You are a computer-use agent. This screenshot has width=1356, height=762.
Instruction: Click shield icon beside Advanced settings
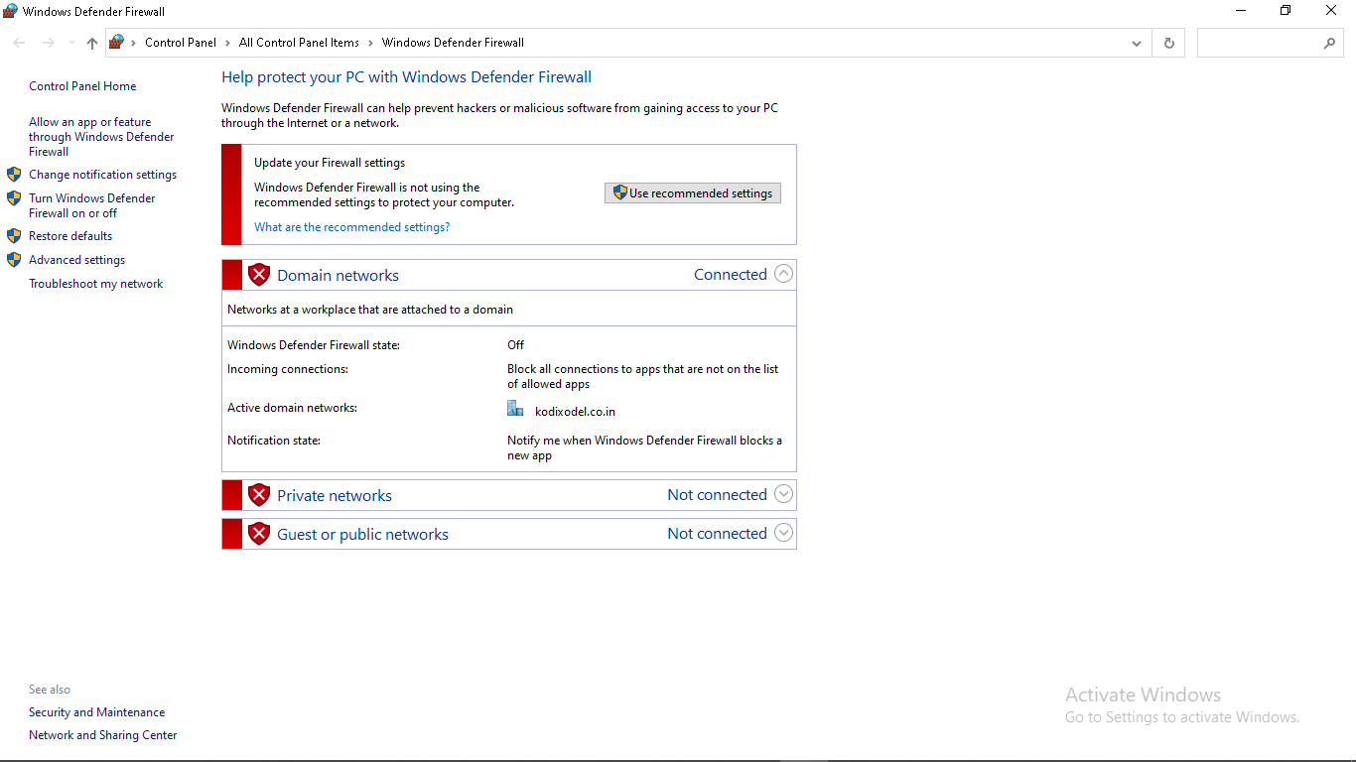14,260
